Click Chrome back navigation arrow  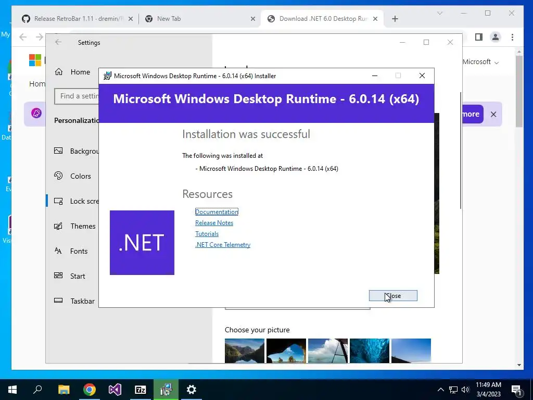23,37
